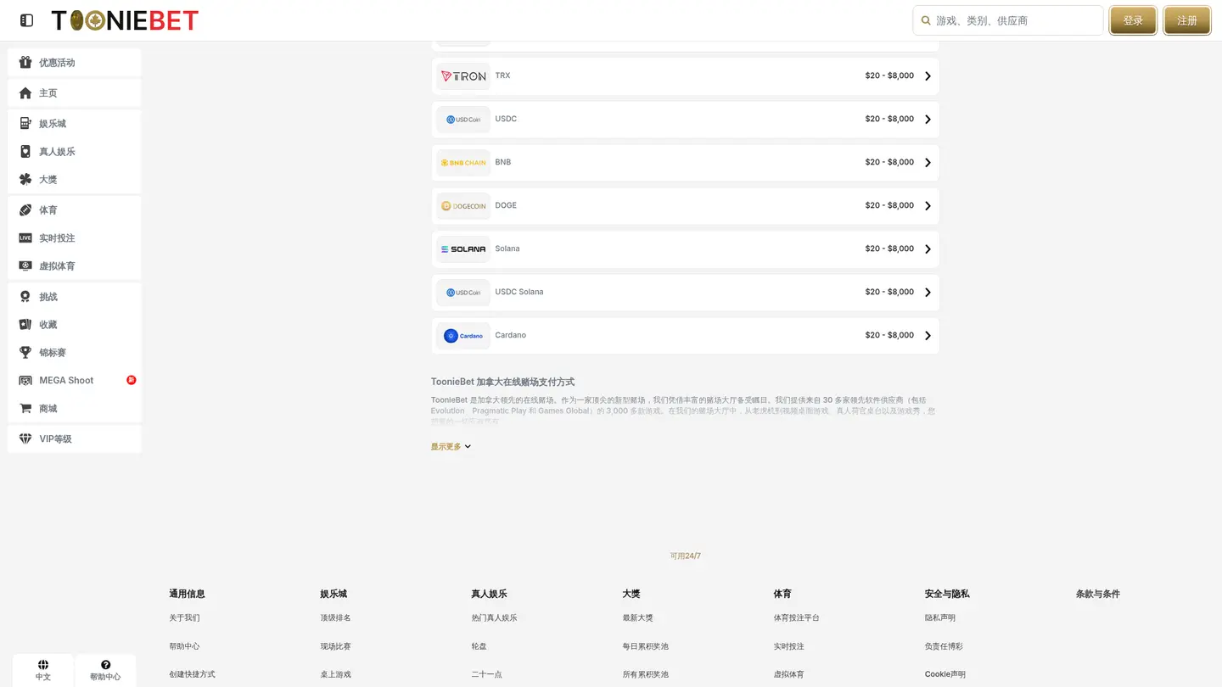Expand the Cardano row chevron
The image size is (1222, 687).
[x=928, y=336]
